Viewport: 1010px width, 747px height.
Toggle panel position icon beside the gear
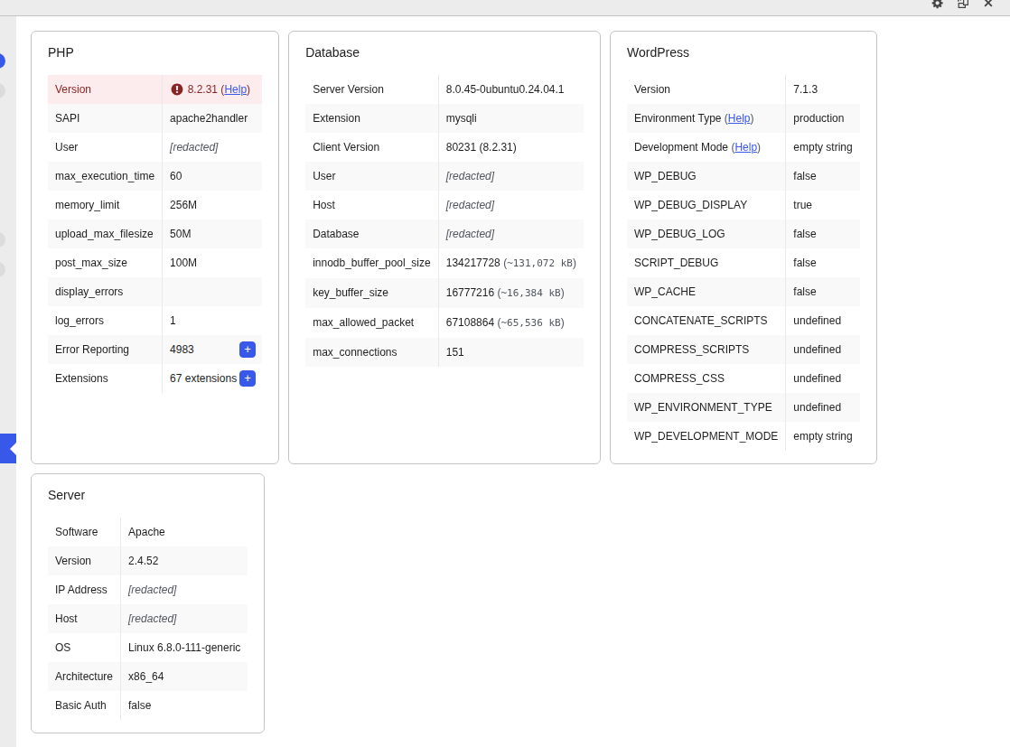963,4
